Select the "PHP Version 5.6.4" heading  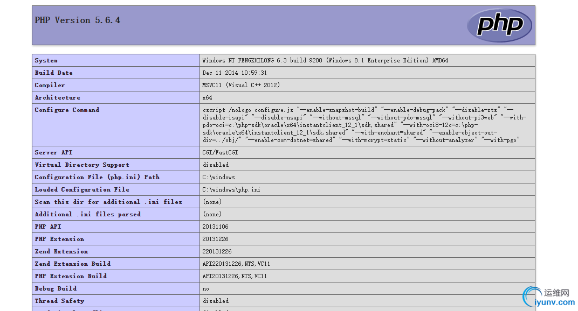pos(78,20)
